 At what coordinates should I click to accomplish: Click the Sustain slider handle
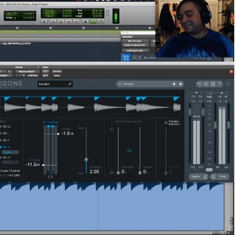(x=140, y=173)
